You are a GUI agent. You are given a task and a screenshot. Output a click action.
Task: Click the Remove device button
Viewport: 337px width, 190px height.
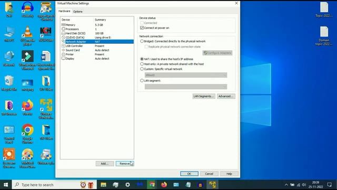pos(125,164)
